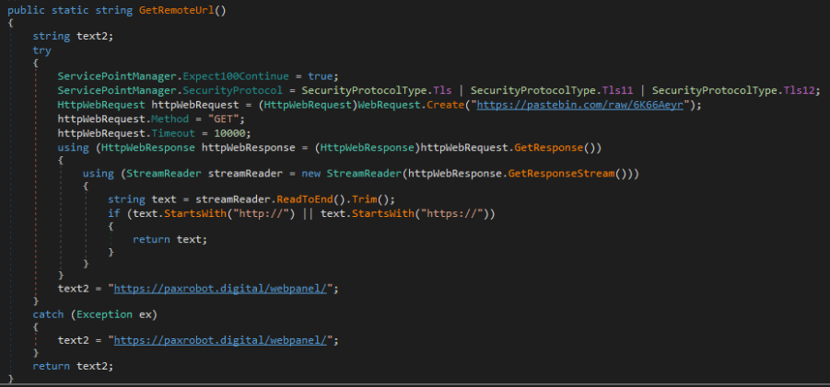
Task: Click the static keyword
Action: (x=70, y=10)
